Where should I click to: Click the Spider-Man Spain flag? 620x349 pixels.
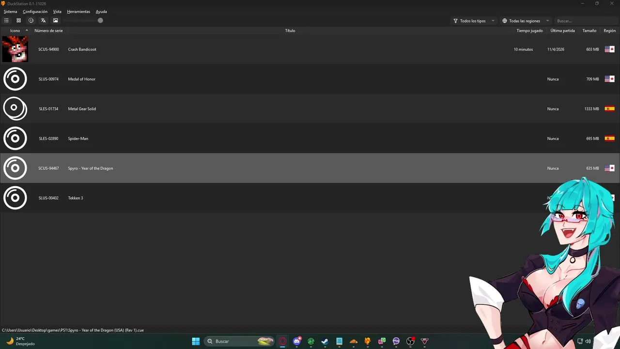(609, 138)
